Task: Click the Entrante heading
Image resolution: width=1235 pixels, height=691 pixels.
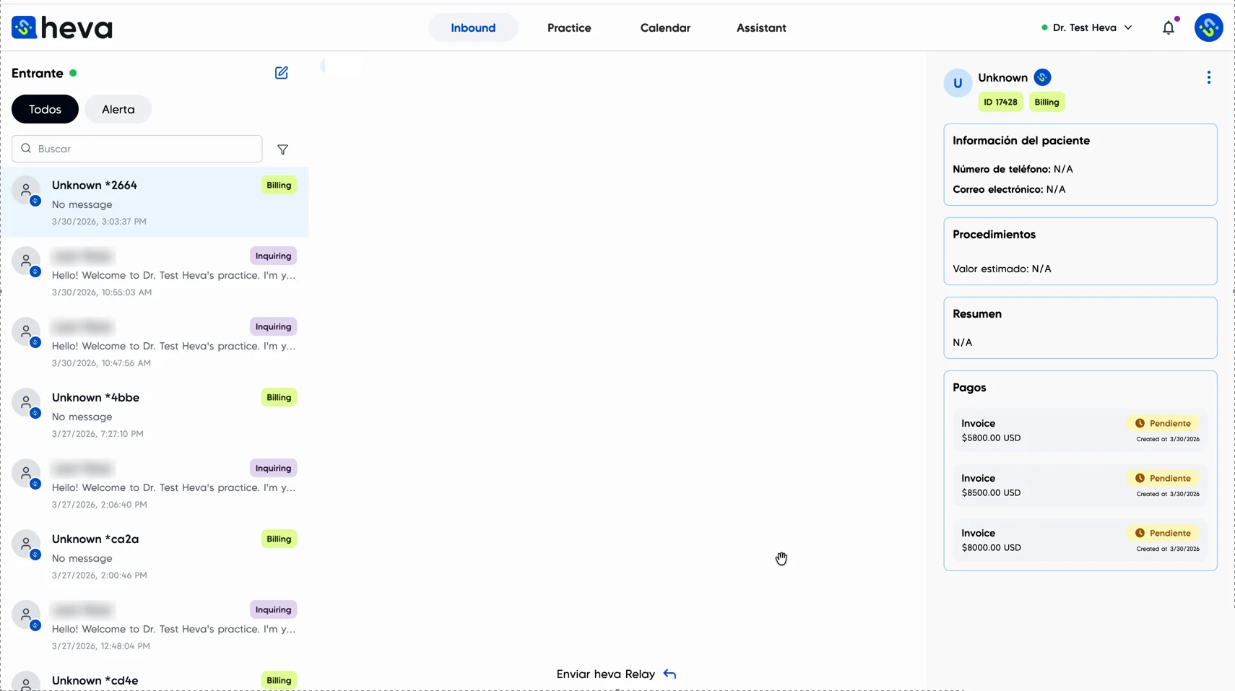Action: [38, 73]
